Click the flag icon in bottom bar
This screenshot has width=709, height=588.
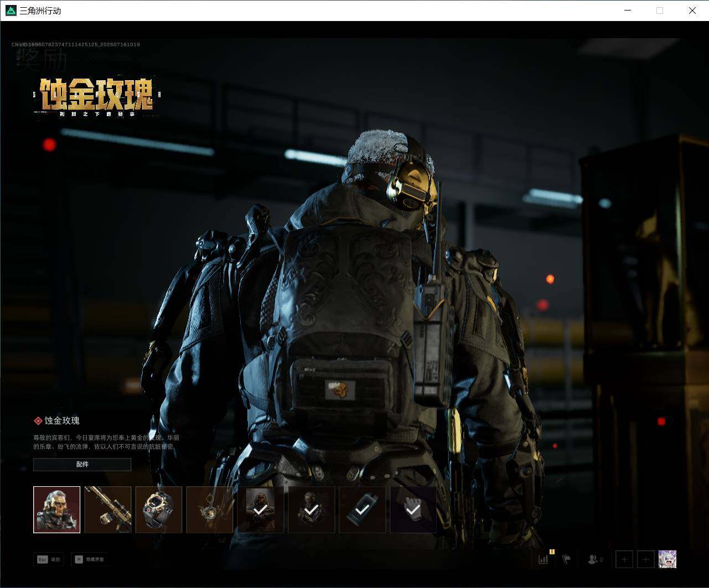point(566,559)
